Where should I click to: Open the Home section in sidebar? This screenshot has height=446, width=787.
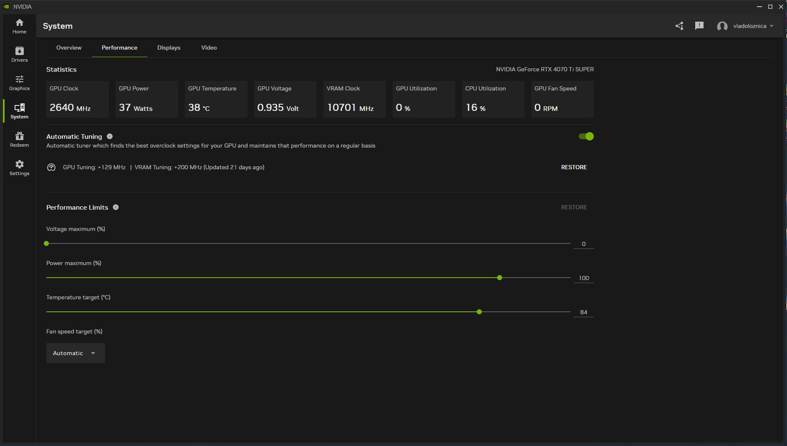pyautogui.click(x=19, y=26)
